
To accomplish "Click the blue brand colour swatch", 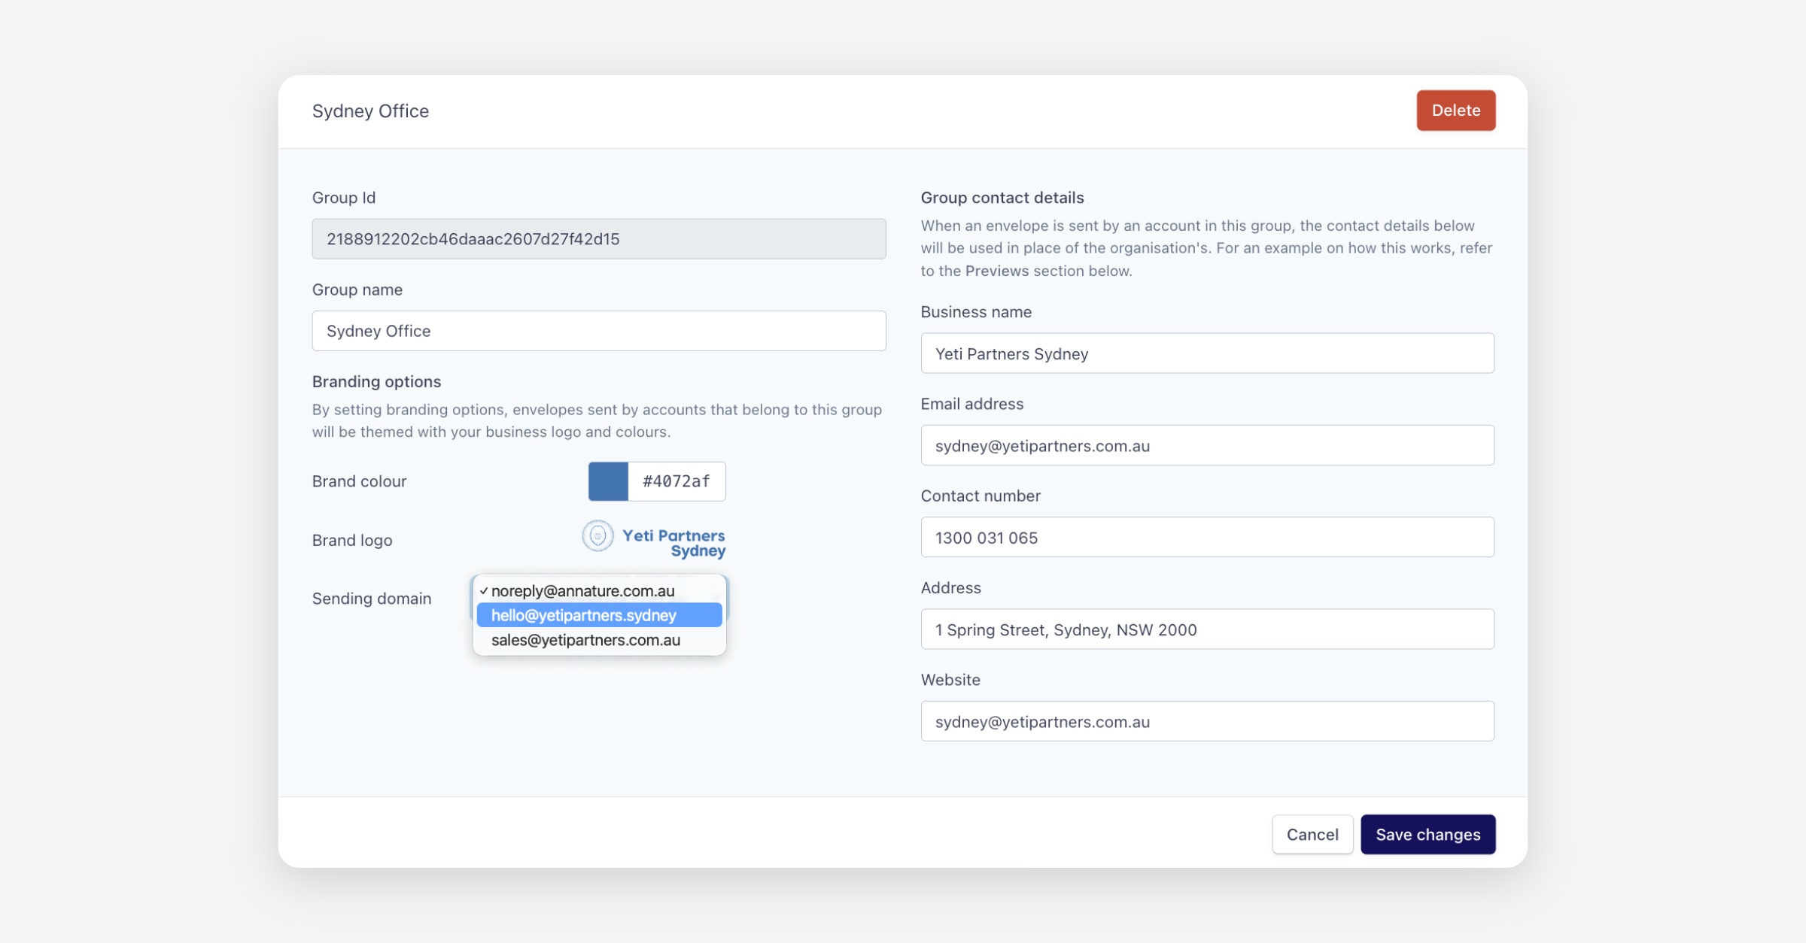I will pyautogui.click(x=608, y=481).
